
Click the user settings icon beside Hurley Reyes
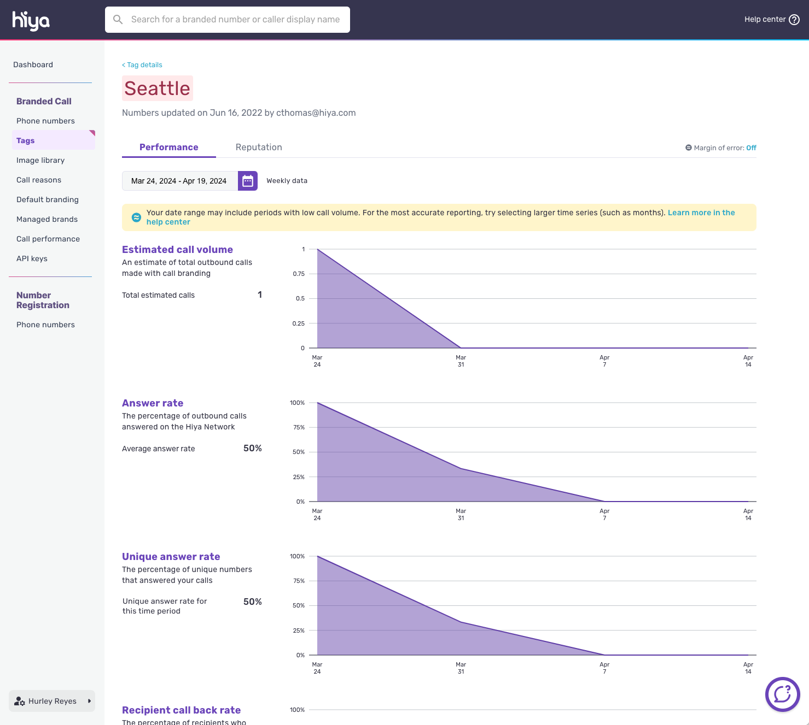coord(20,701)
